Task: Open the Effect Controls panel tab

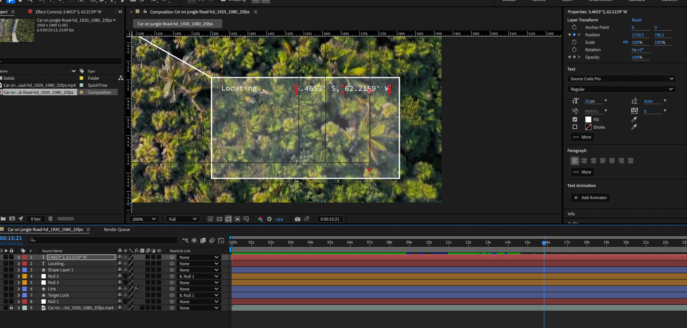Action: (68, 12)
